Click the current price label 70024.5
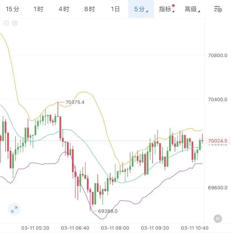This screenshot has width=231, height=233. [x=218, y=141]
